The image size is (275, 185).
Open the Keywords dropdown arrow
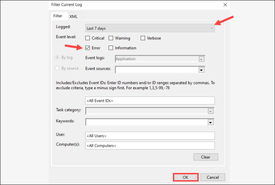pos(211,122)
